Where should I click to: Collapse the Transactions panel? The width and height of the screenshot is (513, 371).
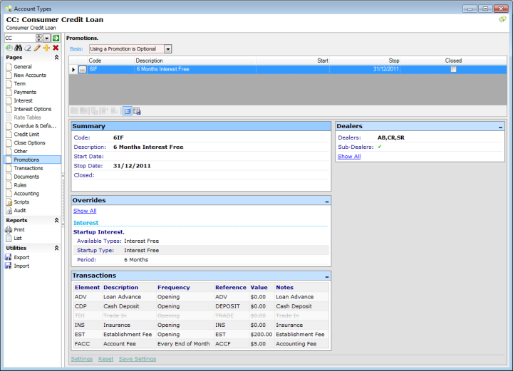pos(326,276)
